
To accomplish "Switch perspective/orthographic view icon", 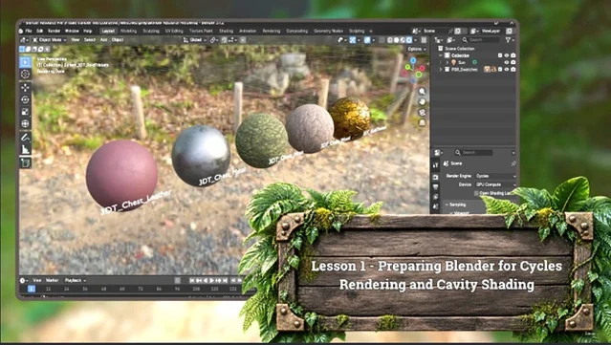I will (x=422, y=123).
